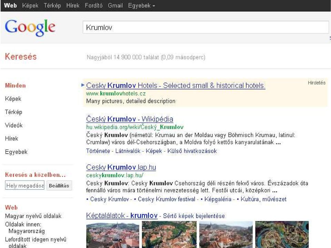This screenshot has height=248, width=331.
Task: Click the Keresés heading
Action: (x=21, y=56)
